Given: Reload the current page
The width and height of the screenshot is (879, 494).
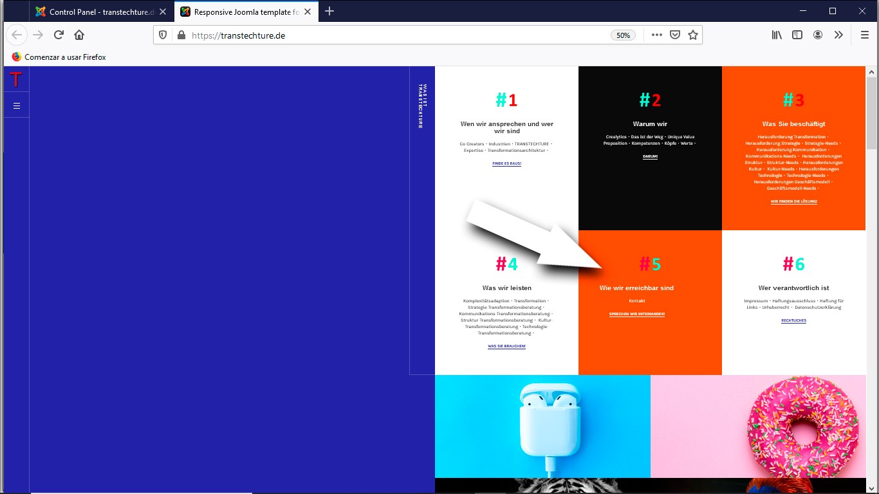Looking at the screenshot, I should [x=59, y=35].
